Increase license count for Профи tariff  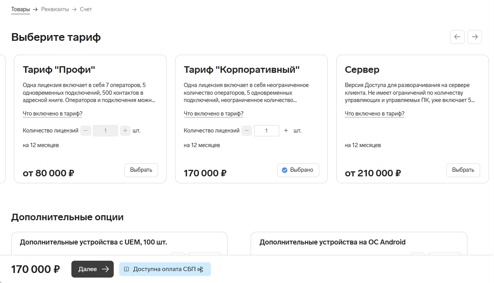click(x=125, y=131)
